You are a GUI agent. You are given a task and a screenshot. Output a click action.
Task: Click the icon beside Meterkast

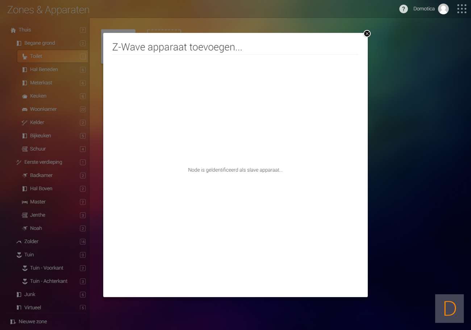click(x=25, y=83)
